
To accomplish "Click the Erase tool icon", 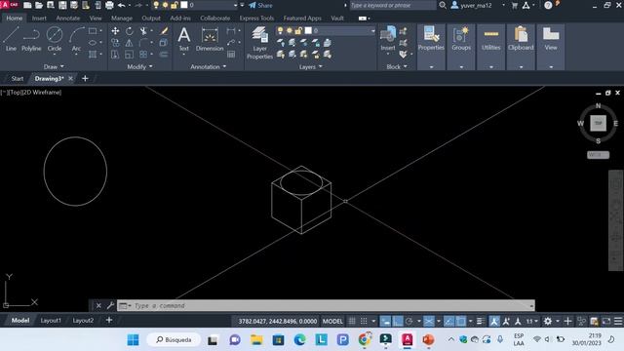I will [x=164, y=31].
